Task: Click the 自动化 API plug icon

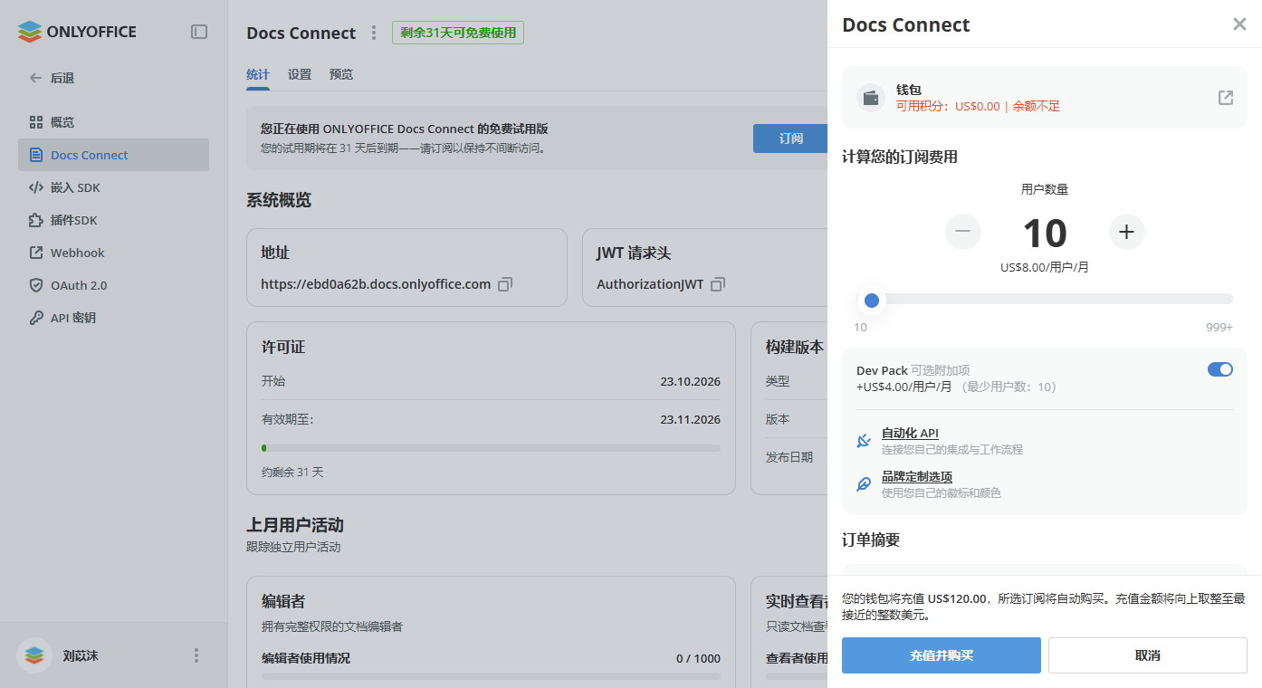Action: click(864, 441)
